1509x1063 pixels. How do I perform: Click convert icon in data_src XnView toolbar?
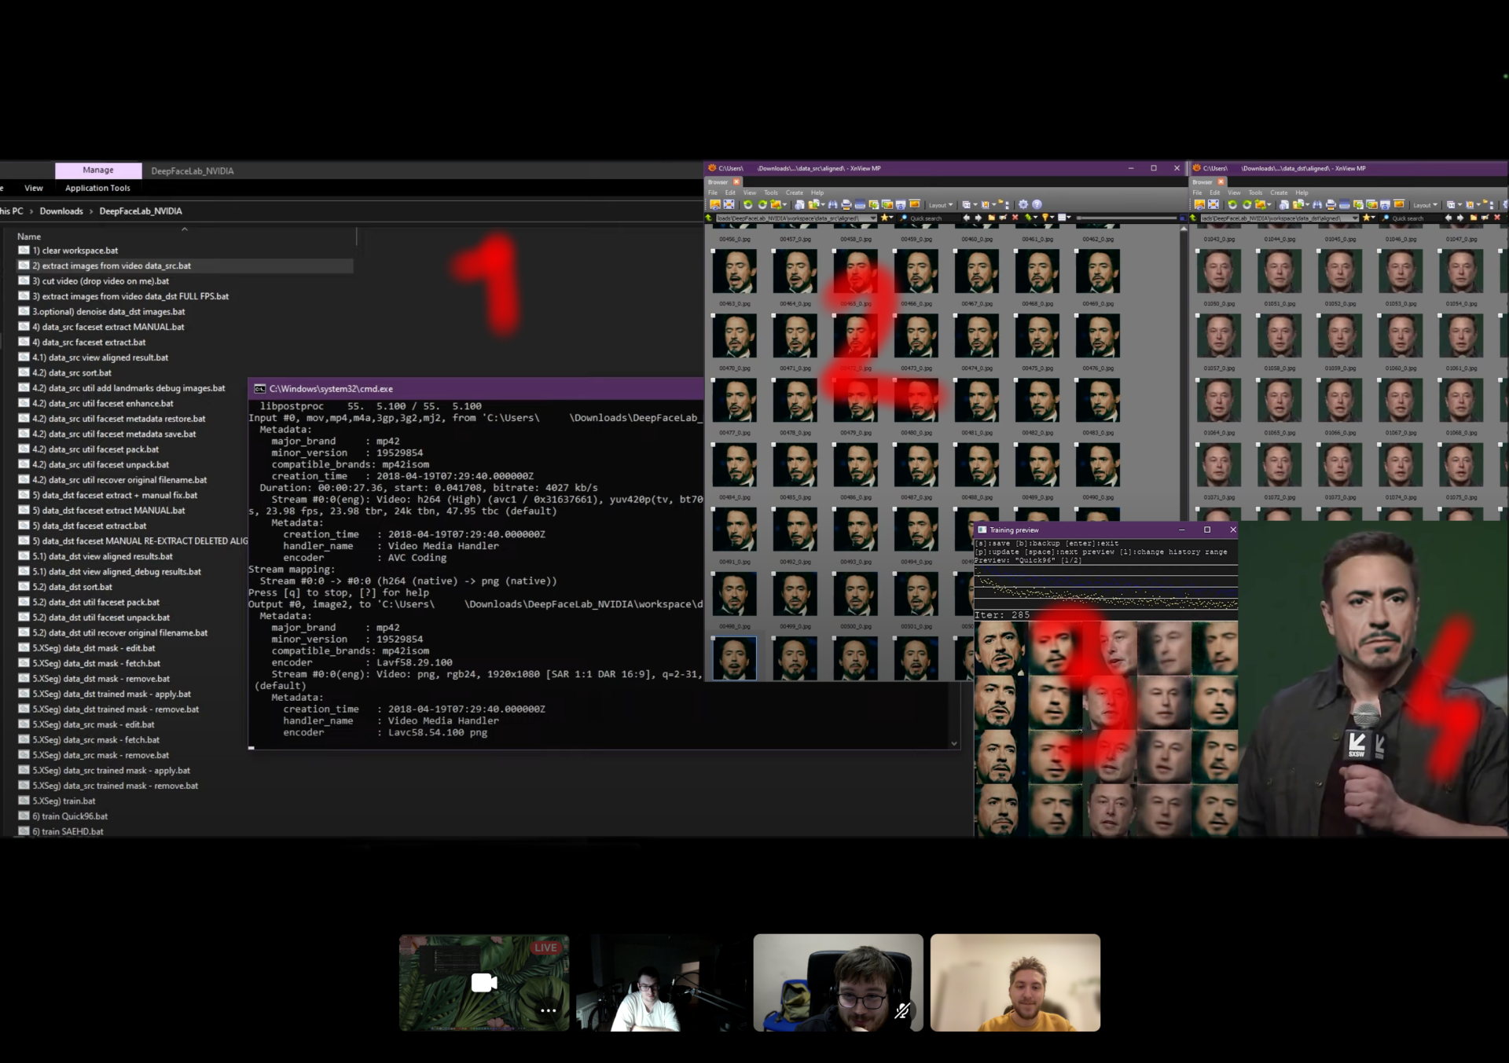776,204
